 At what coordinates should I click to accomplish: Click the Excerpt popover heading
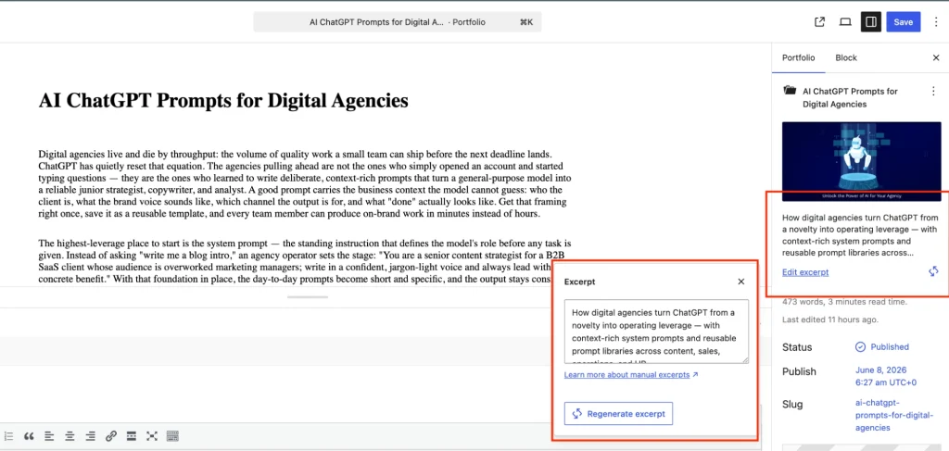click(x=579, y=282)
